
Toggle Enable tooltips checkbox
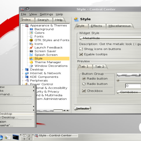point(81,54)
